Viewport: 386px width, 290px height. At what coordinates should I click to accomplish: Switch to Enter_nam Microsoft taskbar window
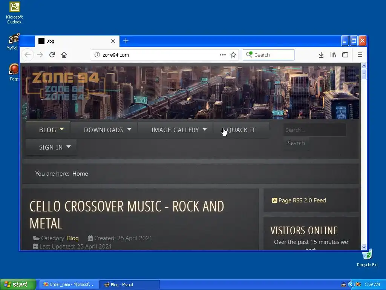click(69, 285)
